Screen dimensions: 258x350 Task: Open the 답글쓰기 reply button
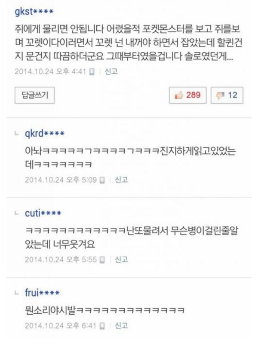tap(34, 95)
